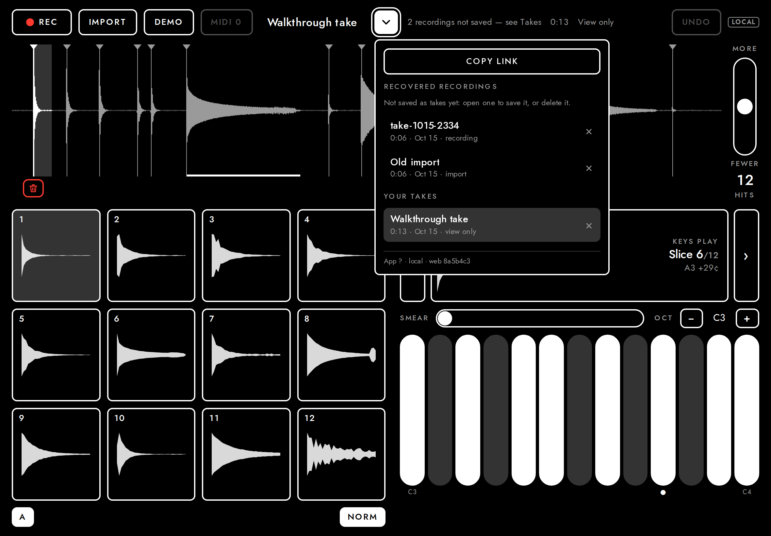Viewport: 771px width, 536px height.
Task: Trigger slice pad 10
Action: coord(151,454)
